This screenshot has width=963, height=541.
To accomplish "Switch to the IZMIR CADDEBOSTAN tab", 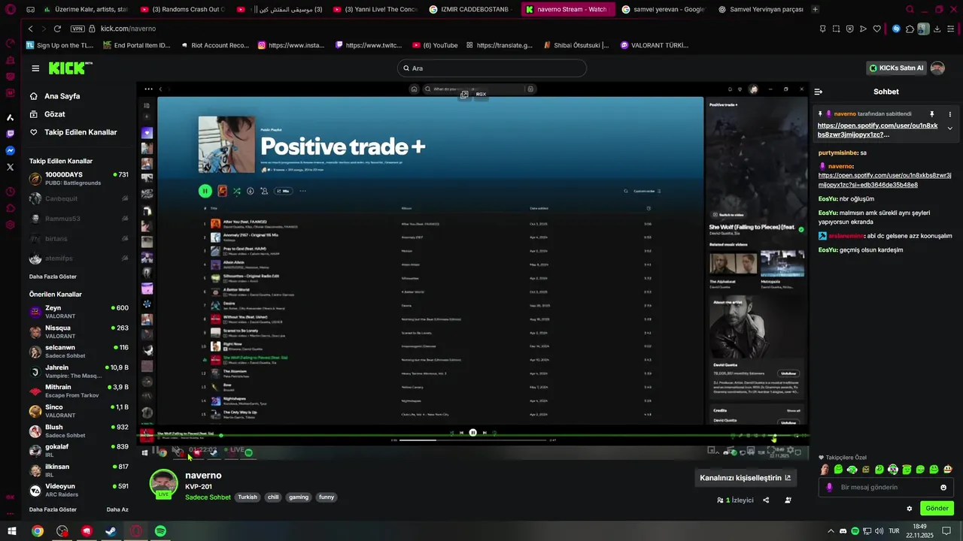I will pyautogui.click(x=472, y=9).
